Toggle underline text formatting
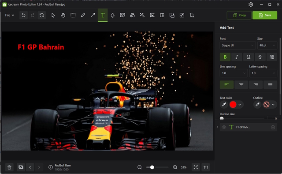Image resolution: width=282 pixels, height=174 pixels. point(249,57)
